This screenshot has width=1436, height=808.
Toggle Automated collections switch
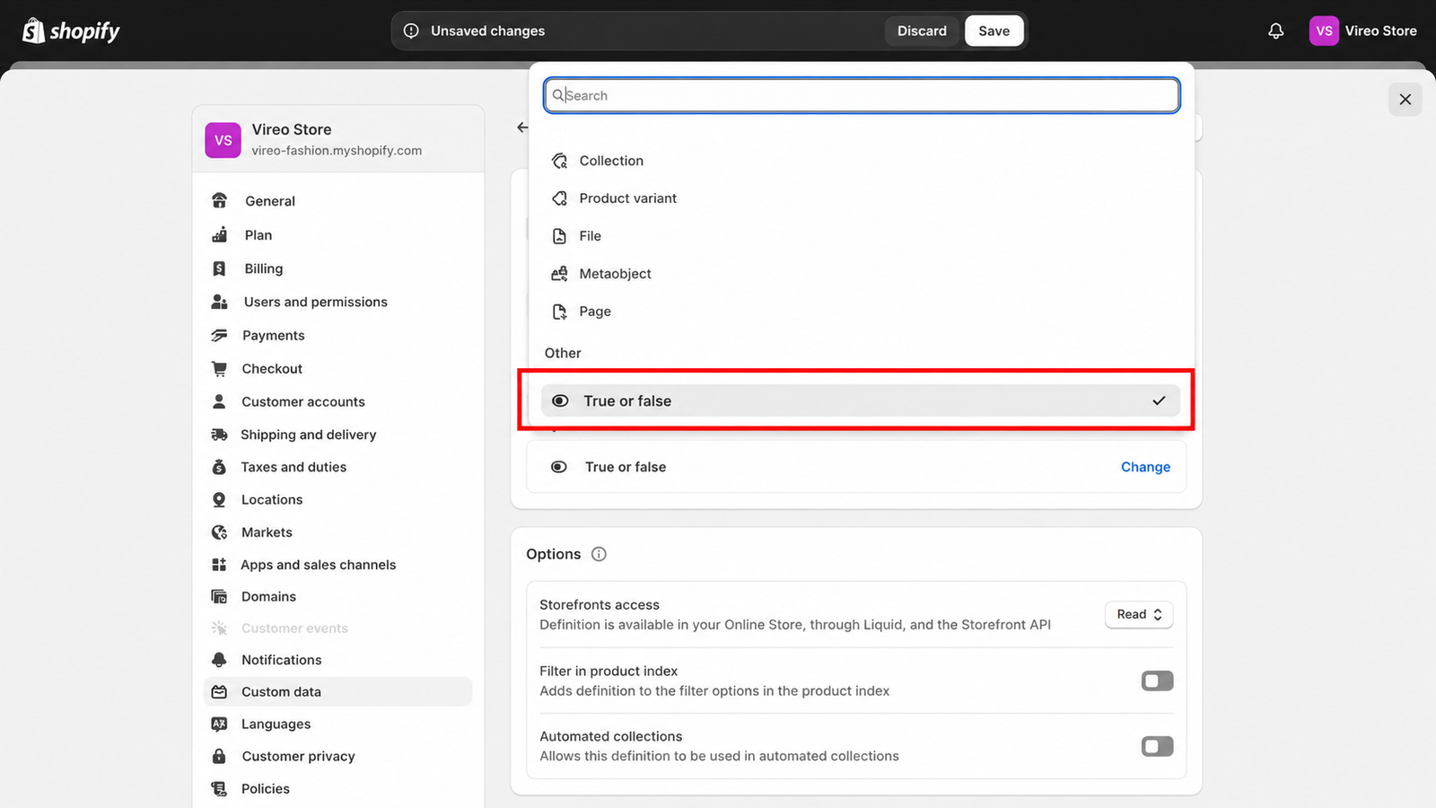tap(1157, 746)
